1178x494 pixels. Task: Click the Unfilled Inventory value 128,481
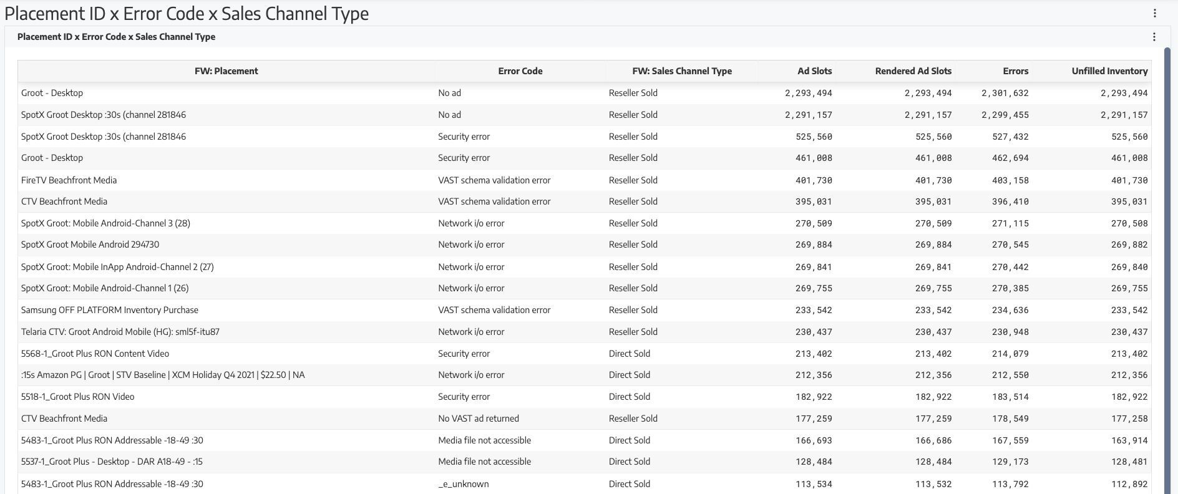(1129, 462)
